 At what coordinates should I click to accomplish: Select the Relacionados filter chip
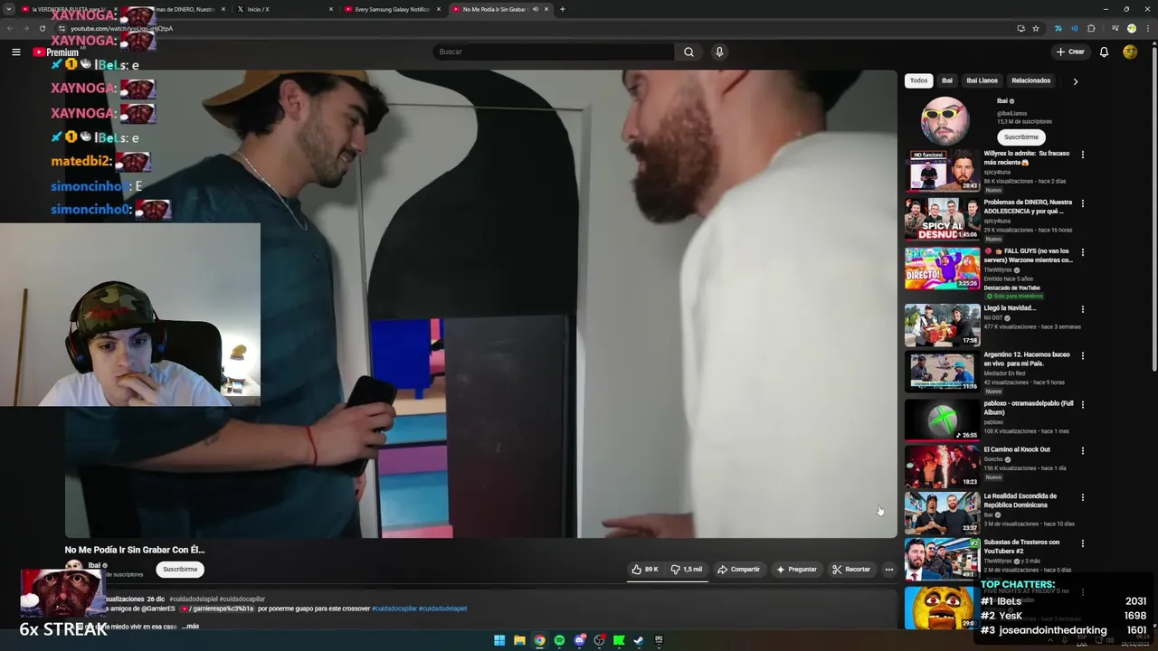(x=1030, y=80)
